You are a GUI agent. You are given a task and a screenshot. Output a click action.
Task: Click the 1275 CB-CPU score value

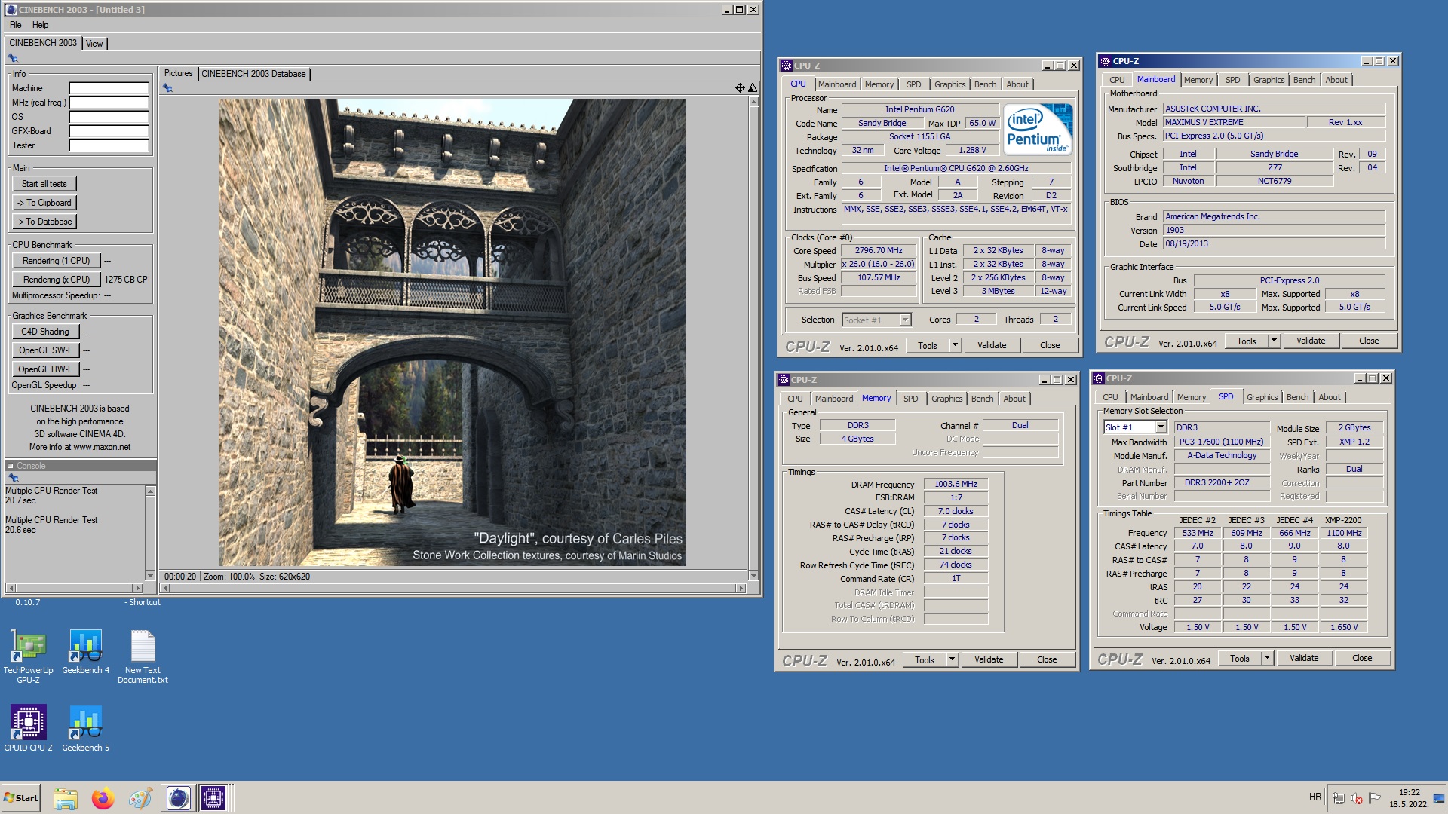(127, 280)
